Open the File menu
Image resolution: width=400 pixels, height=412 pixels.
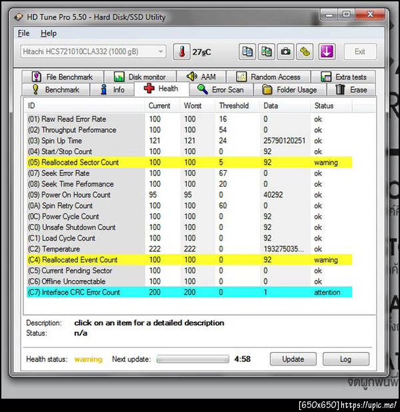click(x=23, y=33)
